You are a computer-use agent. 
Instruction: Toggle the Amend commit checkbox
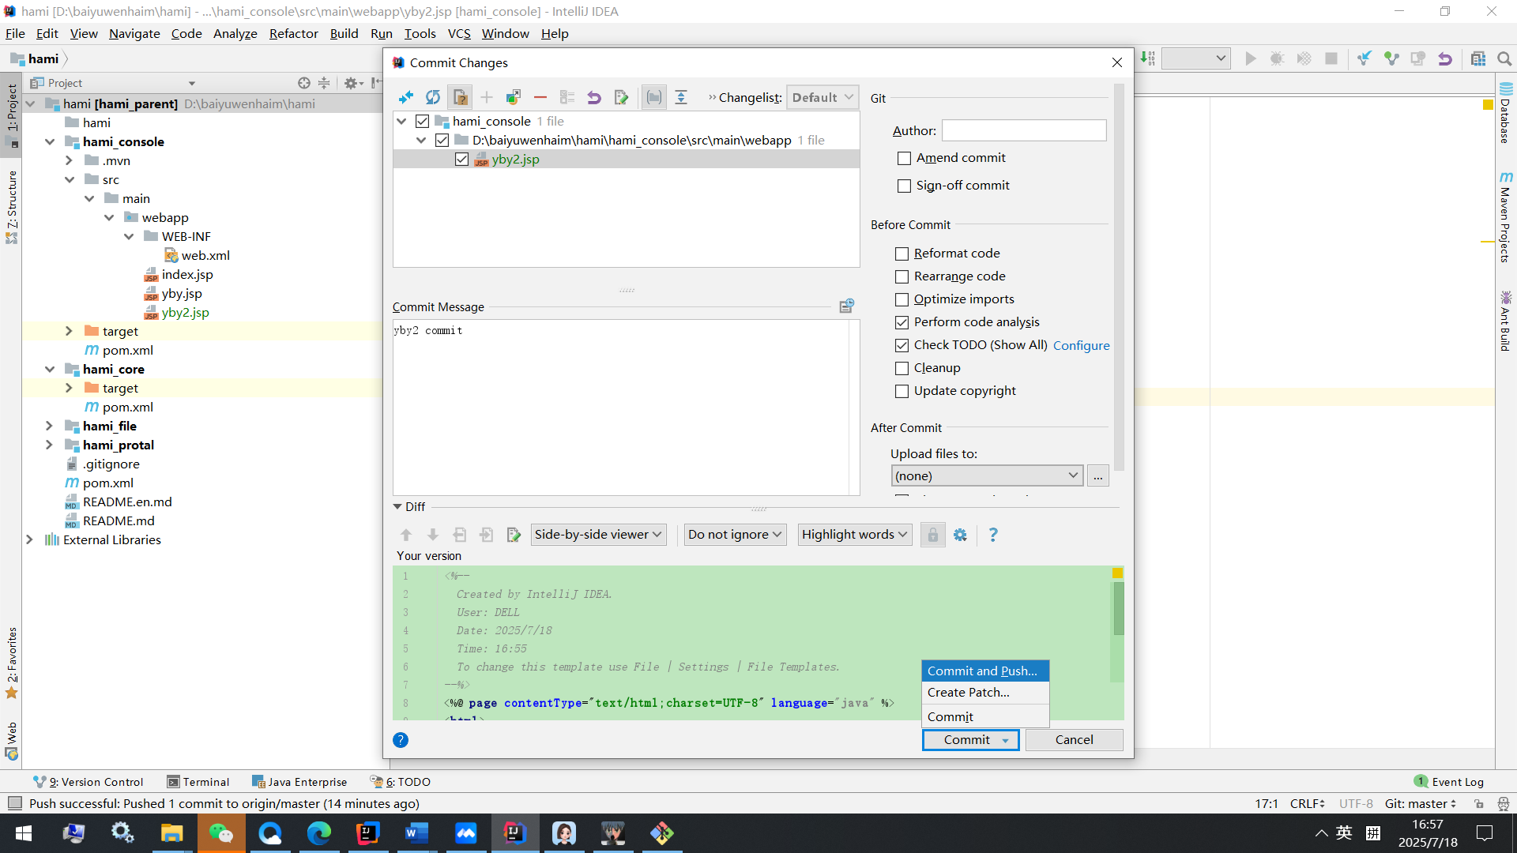click(904, 158)
